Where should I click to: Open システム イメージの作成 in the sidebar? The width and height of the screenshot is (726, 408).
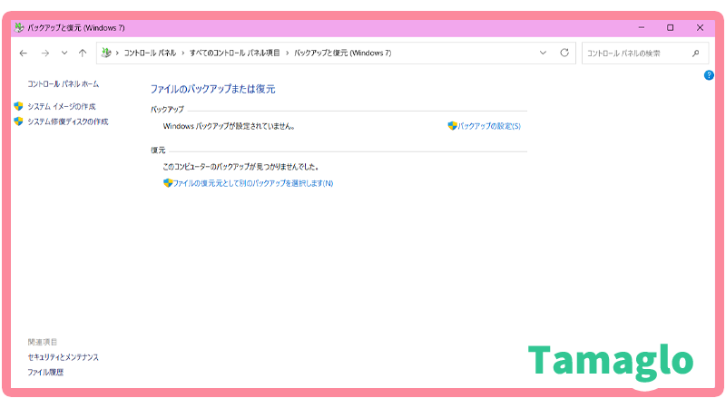click(61, 107)
